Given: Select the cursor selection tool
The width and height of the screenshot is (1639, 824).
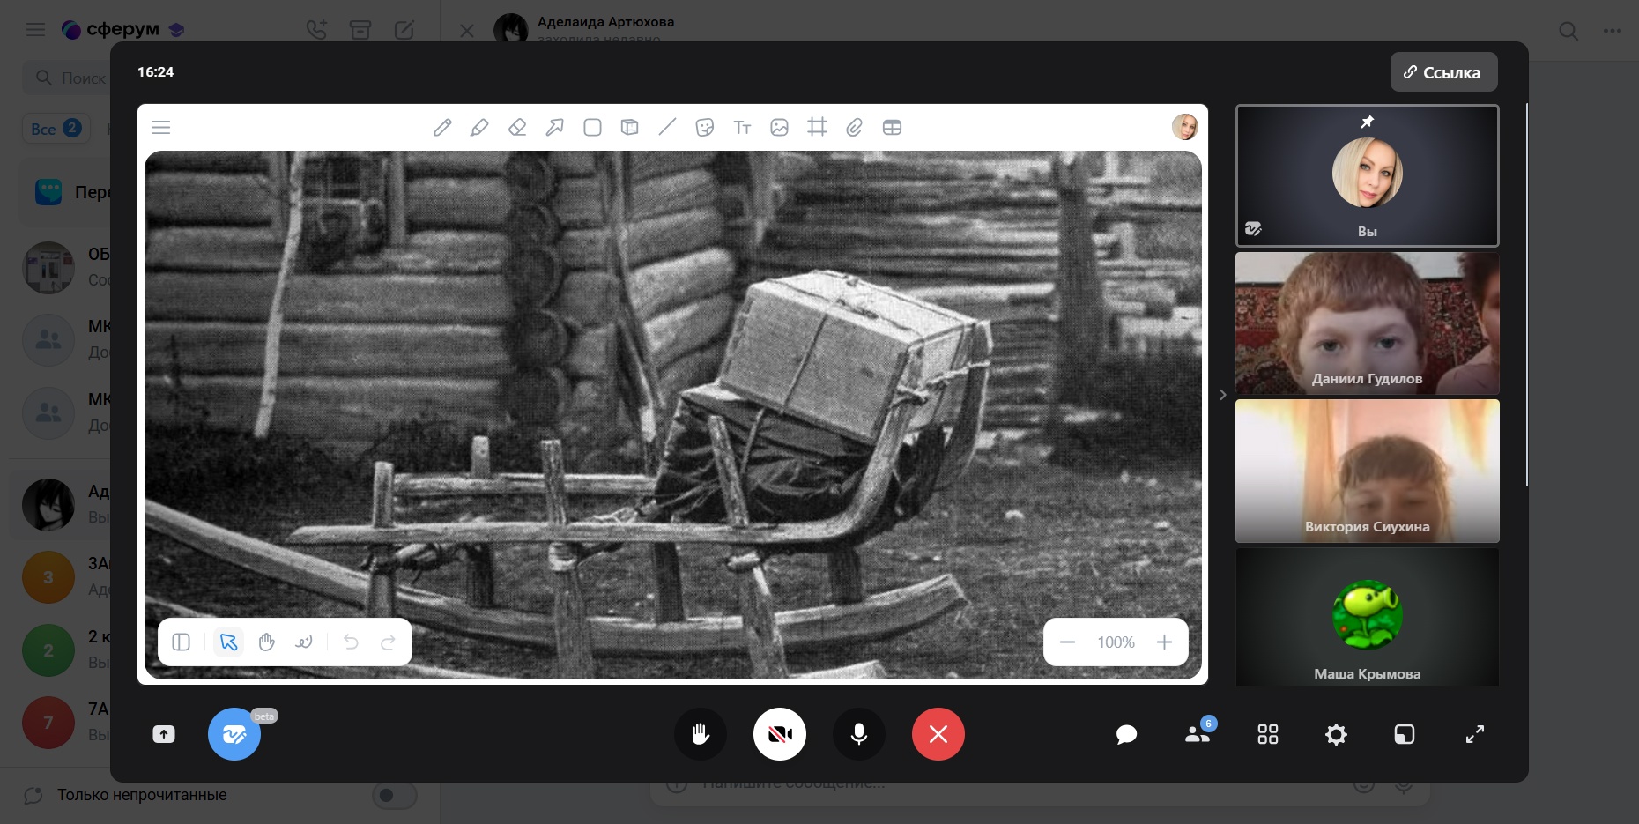Looking at the screenshot, I should [228, 642].
